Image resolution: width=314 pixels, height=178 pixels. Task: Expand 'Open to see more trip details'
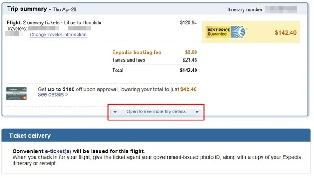[156, 112]
